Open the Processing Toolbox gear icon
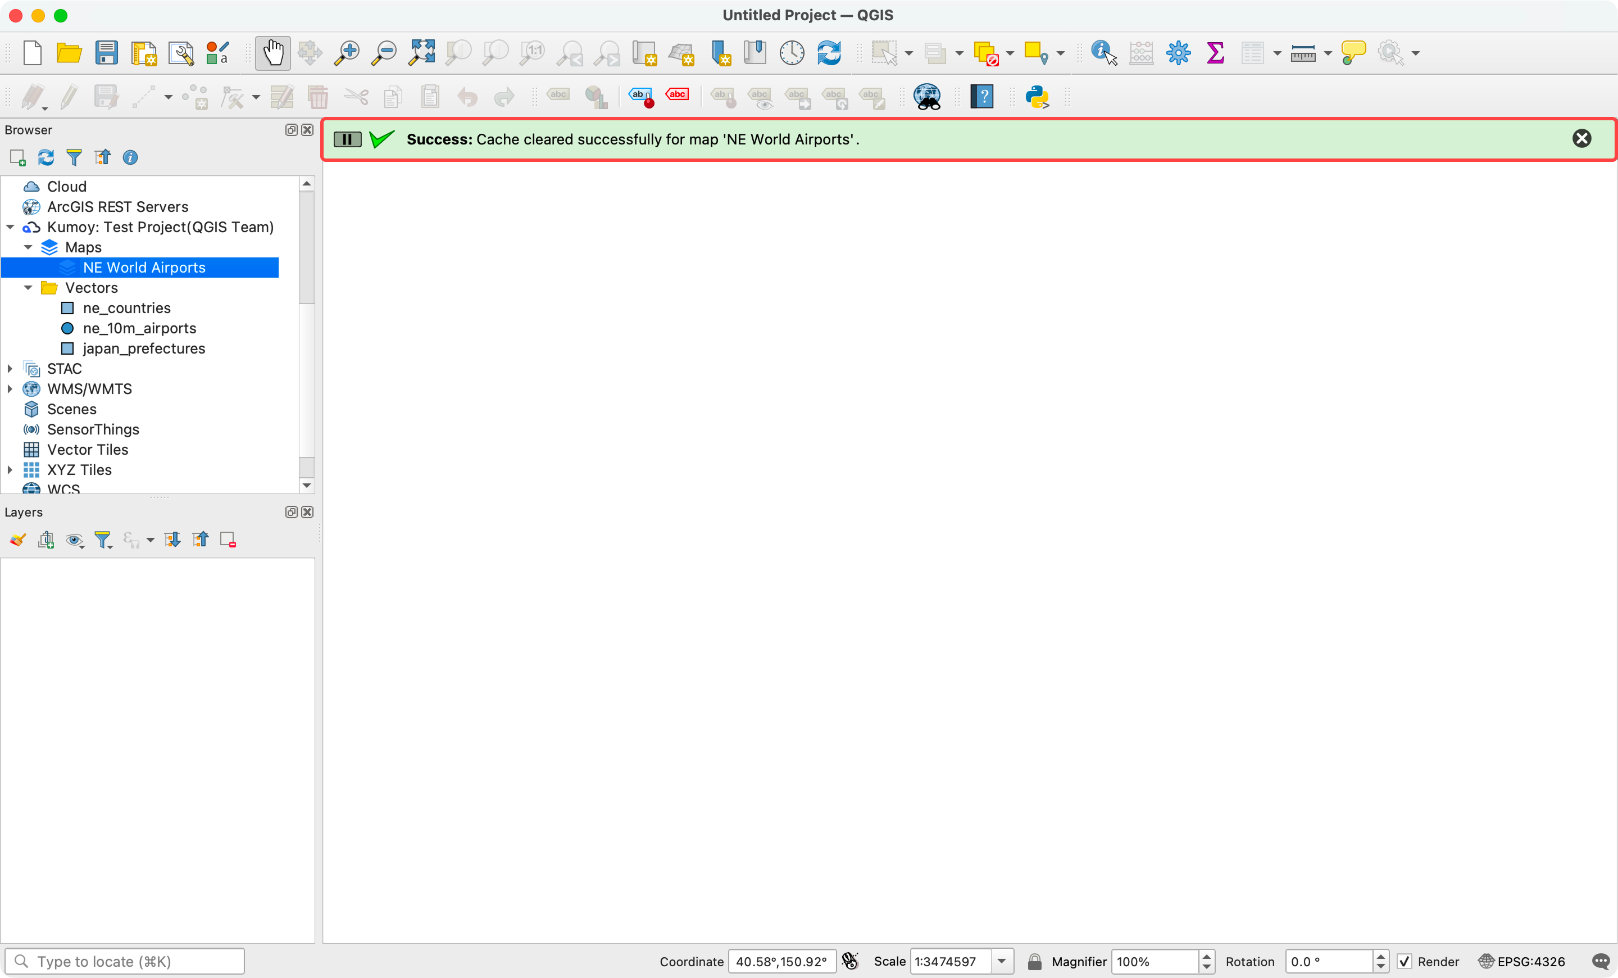The width and height of the screenshot is (1618, 978). [x=1178, y=52]
